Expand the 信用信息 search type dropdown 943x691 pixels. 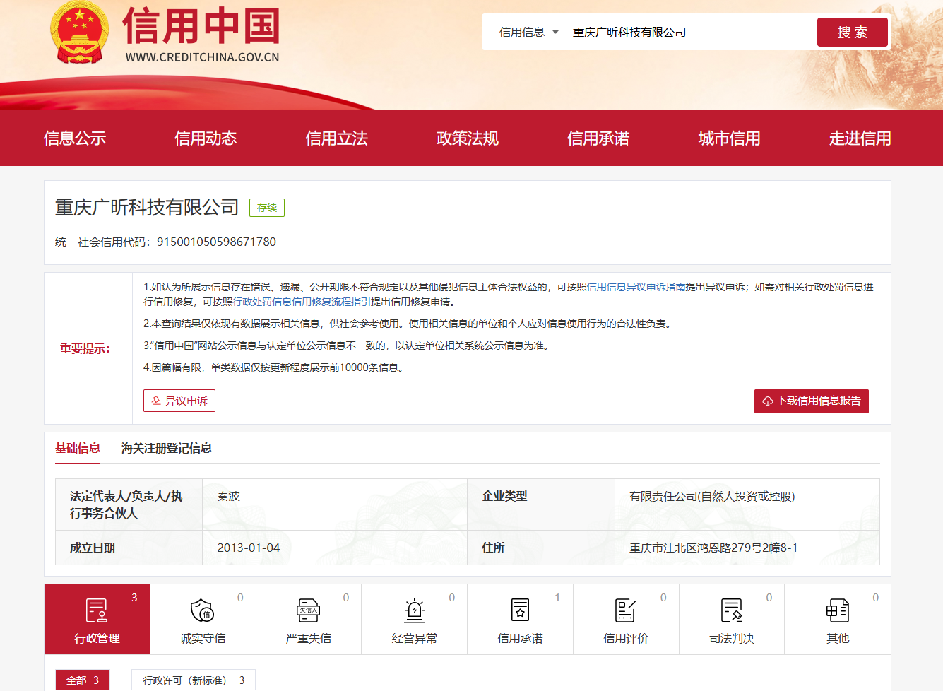point(529,32)
